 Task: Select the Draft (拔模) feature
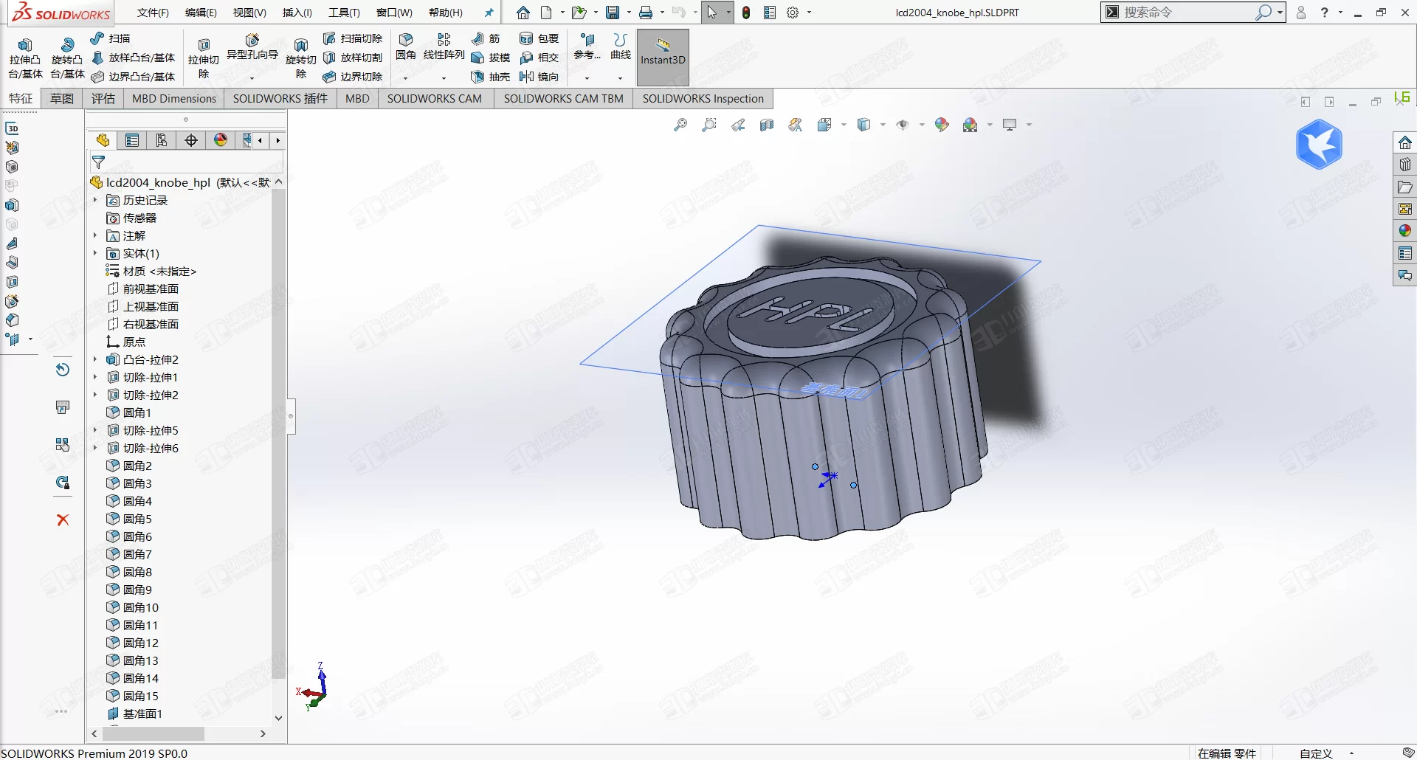pos(491,58)
